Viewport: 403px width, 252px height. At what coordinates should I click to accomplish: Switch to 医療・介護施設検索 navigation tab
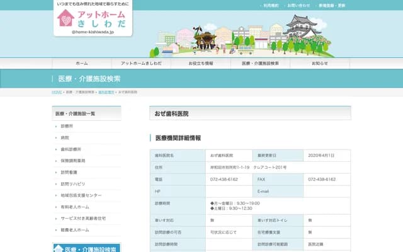(261, 64)
